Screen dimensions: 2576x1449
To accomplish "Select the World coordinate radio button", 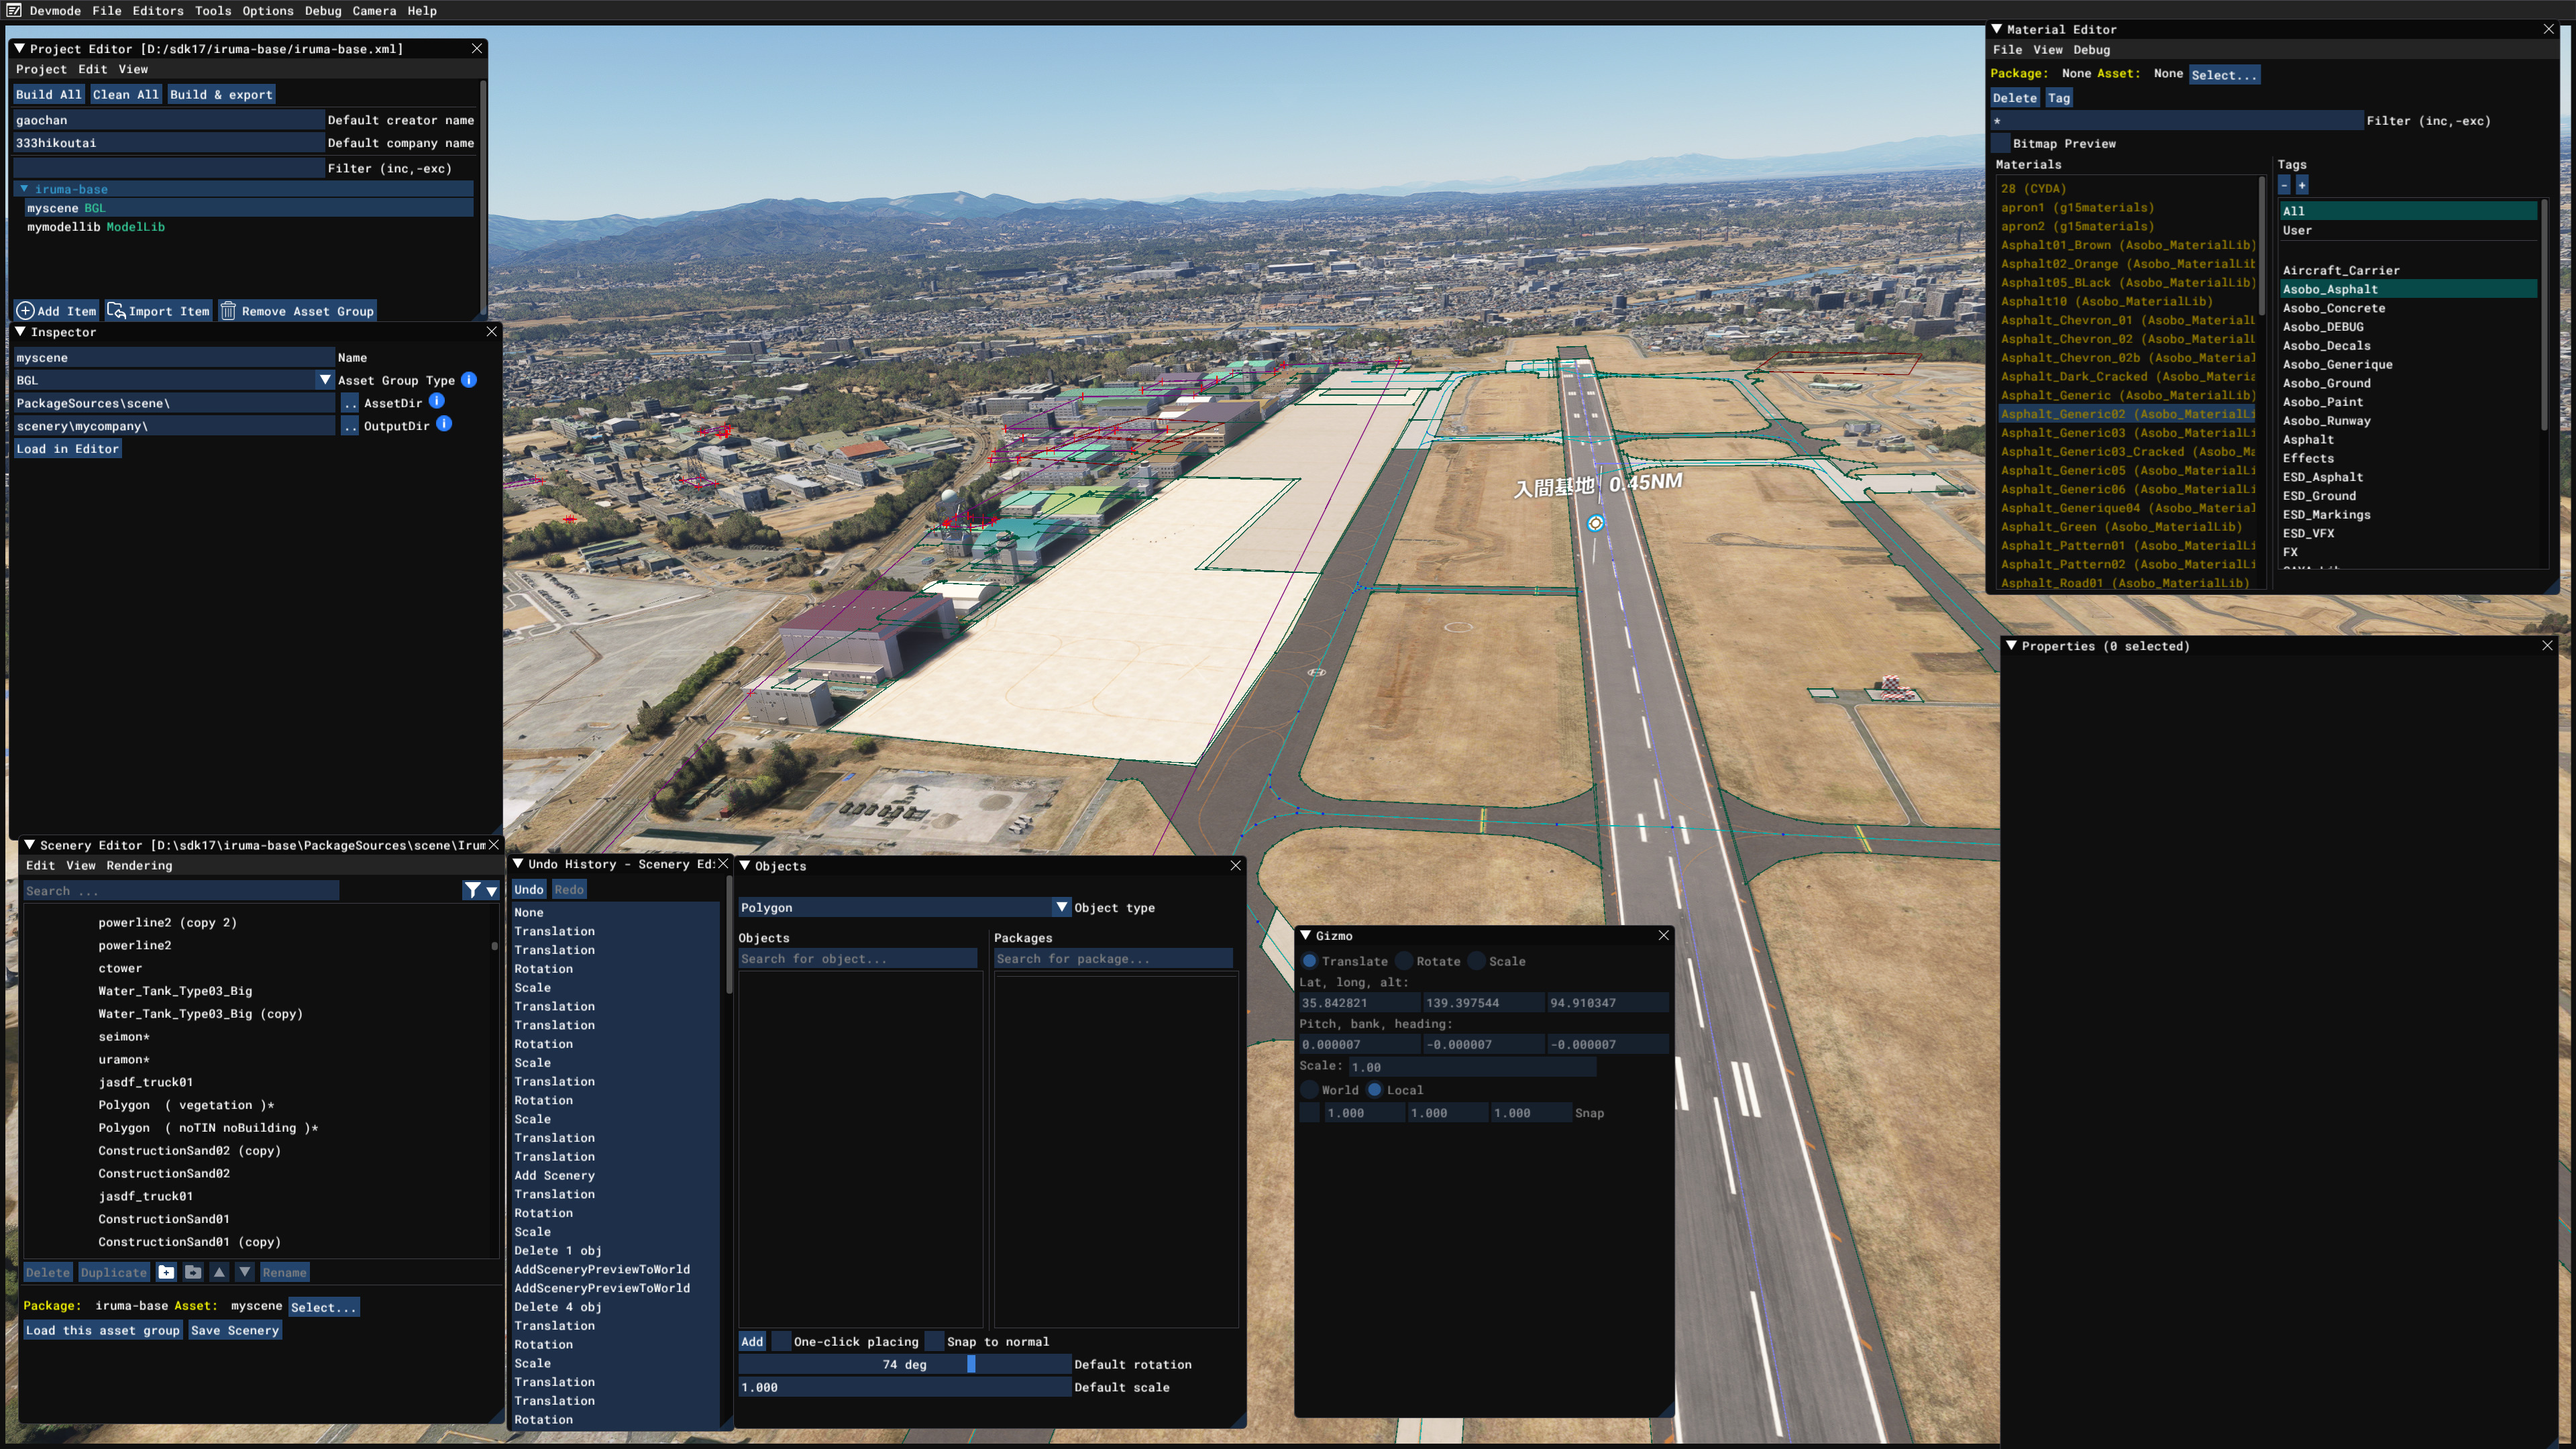I will [1309, 1090].
